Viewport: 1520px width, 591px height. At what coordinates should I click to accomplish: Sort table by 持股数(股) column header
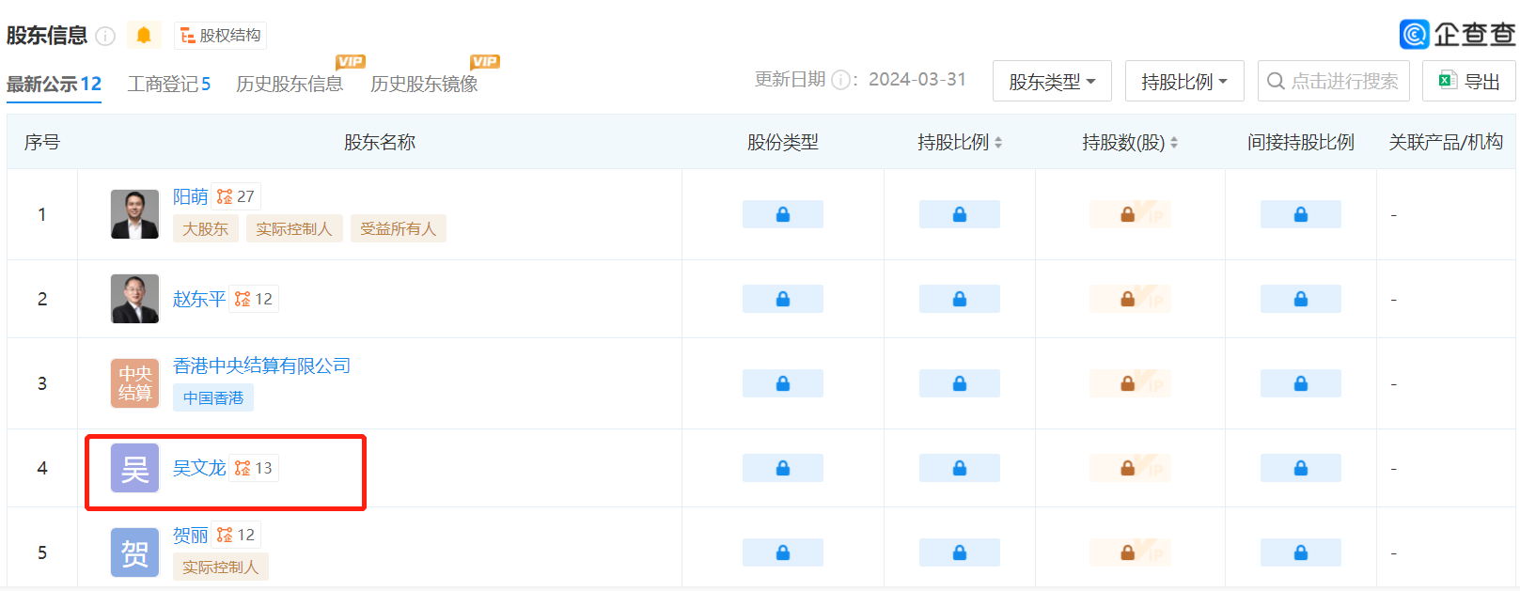1130,143
